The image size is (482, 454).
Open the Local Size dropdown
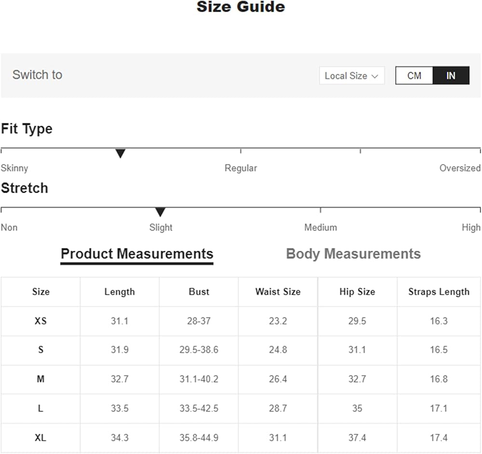(x=351, y=76)
